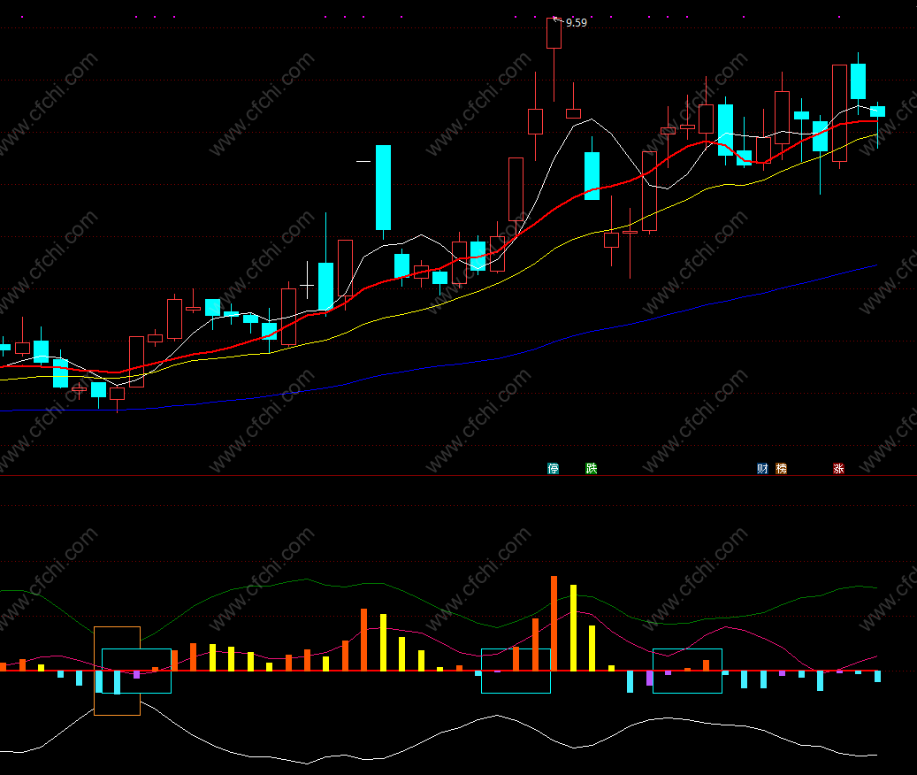Image resolution: width=917 pixels, height=775 pixels.
Task: Click the last cyan candlestick on chart
Action: (877, 111)
